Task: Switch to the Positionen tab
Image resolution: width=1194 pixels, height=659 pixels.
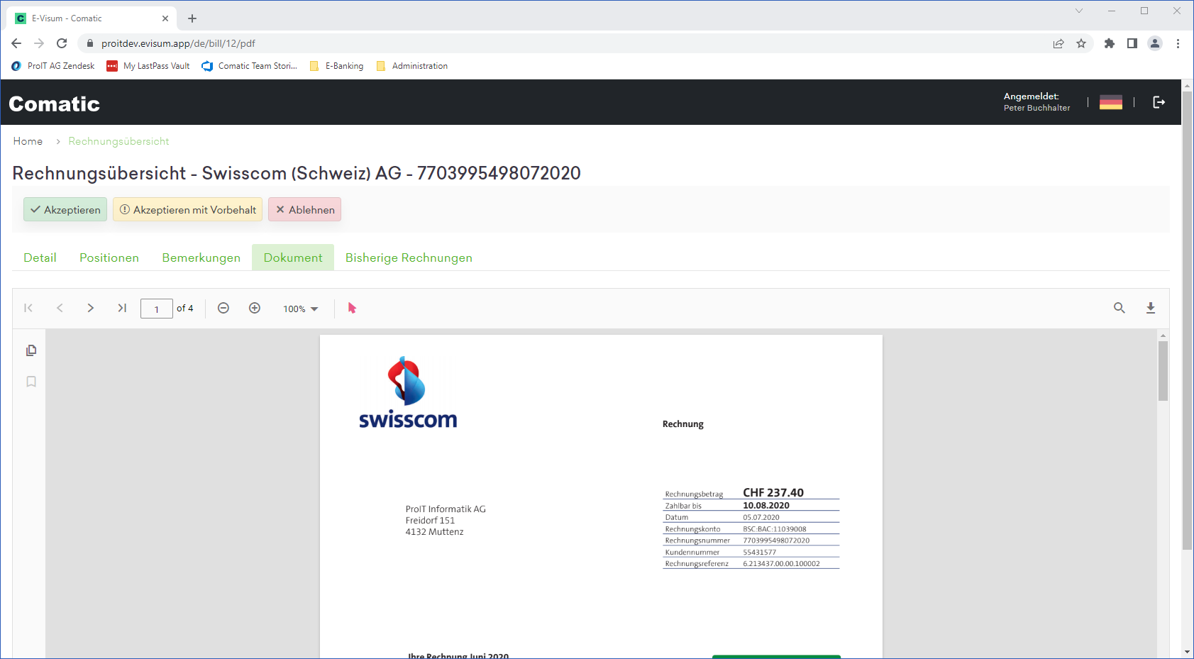Action: point(109,257)
